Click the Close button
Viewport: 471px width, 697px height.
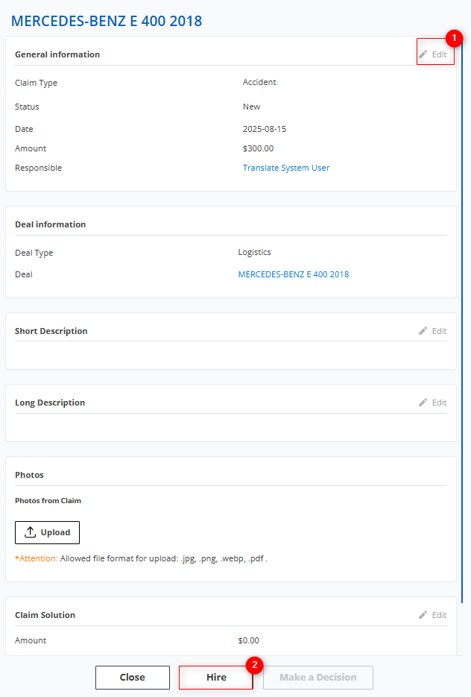pos(133,677)
